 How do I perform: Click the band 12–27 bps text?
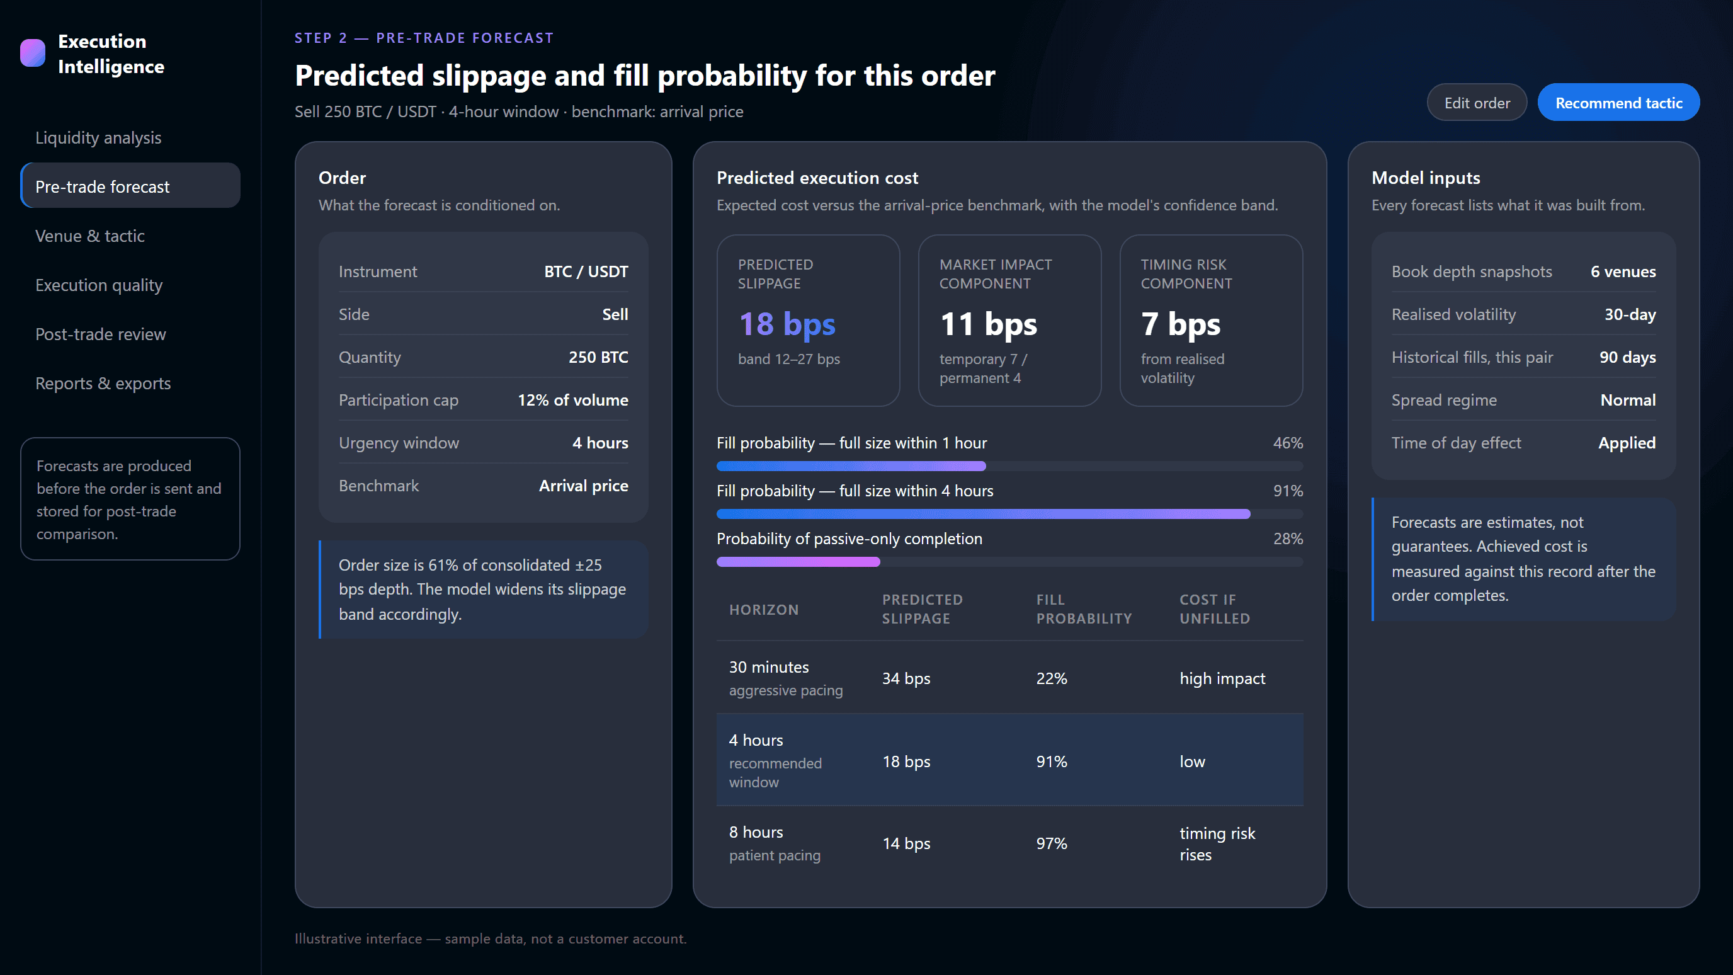pos(788,358)
